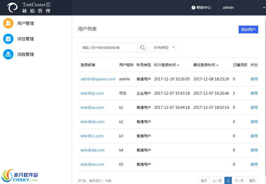Toggle 禁用 for enterprise user 可乐
This screenshot has width=266, height=184.
coord(254,93)
